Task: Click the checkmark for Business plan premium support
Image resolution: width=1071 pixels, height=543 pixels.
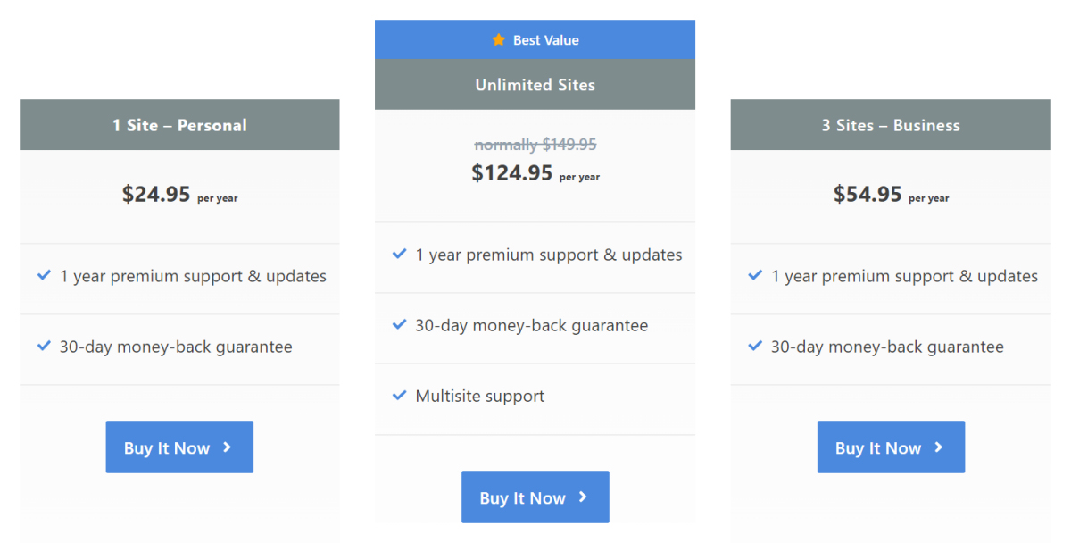Action: pos(756,275)
